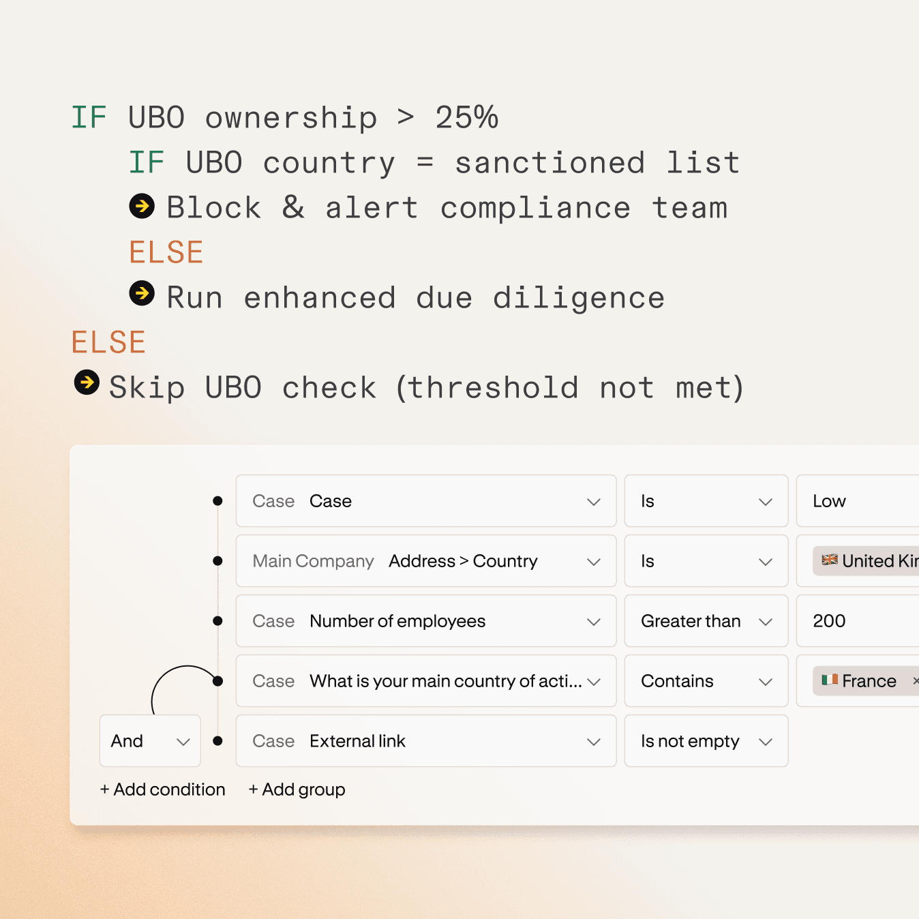Open the Greater than operator dropdown

(x=706, y=621)
